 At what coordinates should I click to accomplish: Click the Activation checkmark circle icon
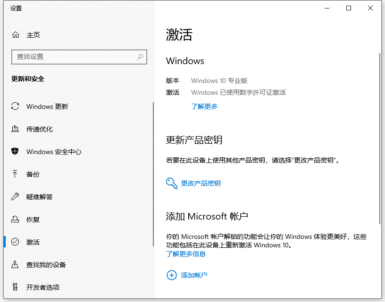(15, 242)
